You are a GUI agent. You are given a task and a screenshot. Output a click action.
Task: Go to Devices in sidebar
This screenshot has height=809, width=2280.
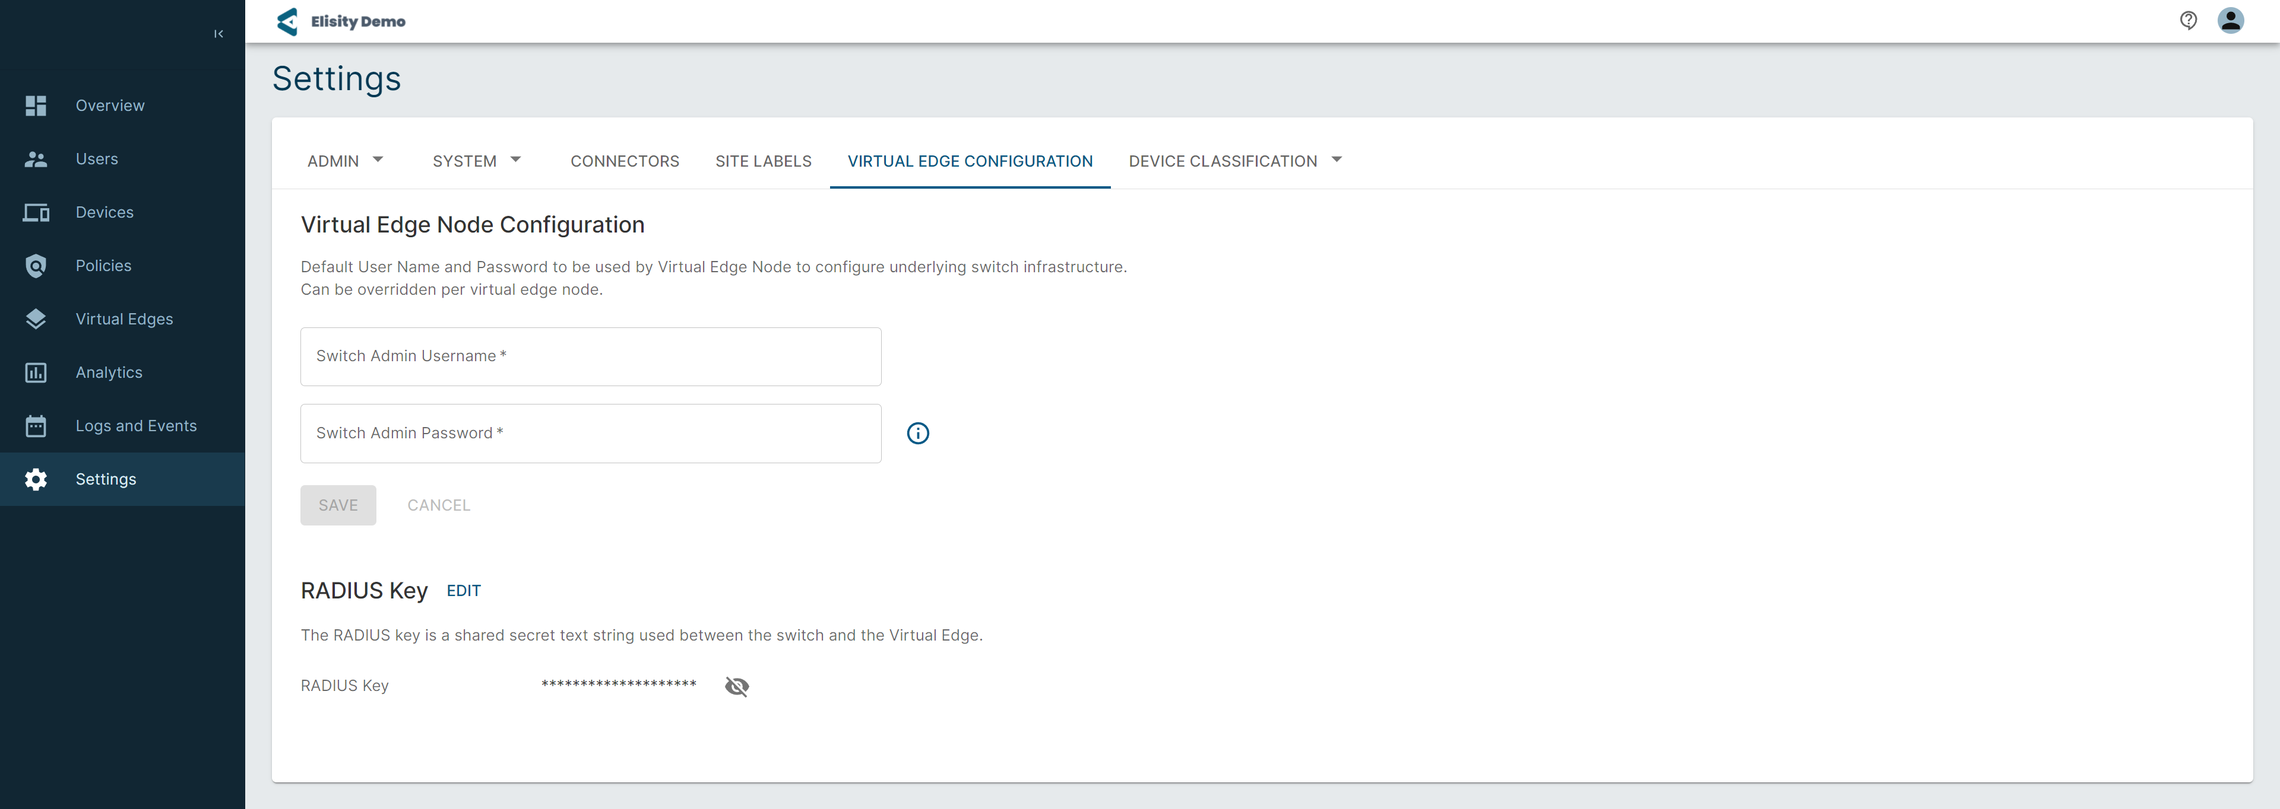point(104,212)
